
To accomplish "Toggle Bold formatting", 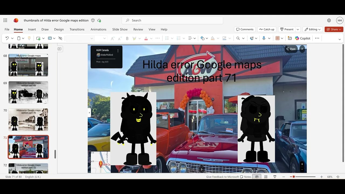I will 127,38.
